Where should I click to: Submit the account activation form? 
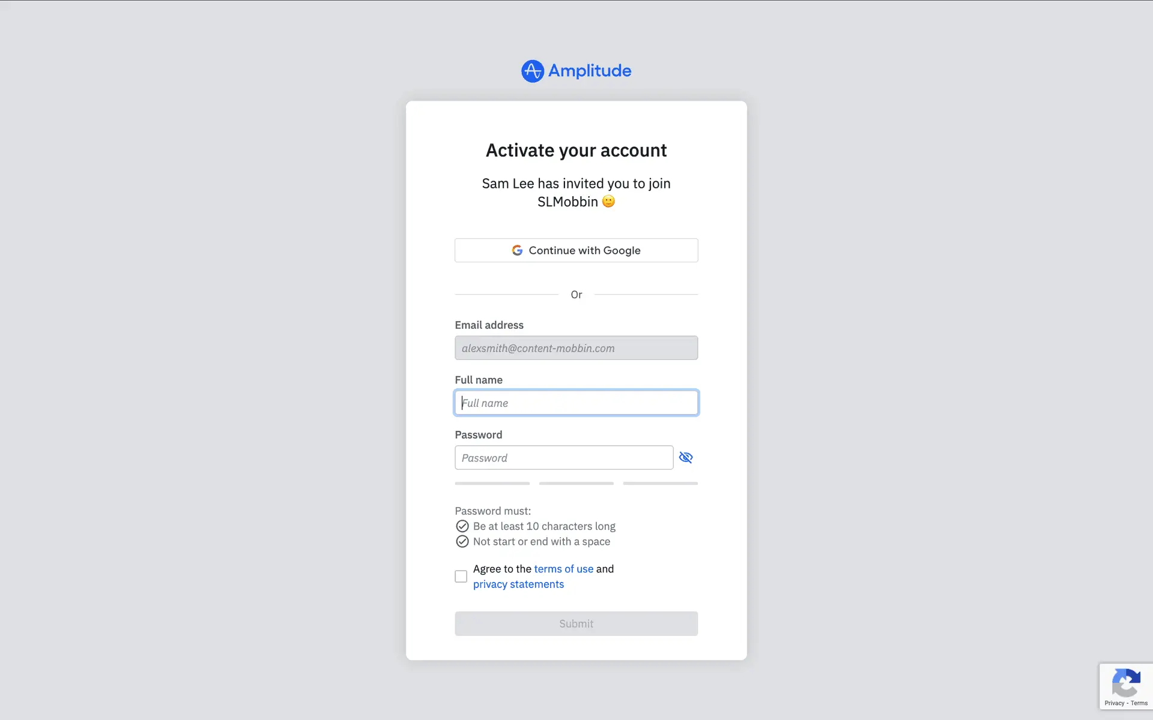576,624
